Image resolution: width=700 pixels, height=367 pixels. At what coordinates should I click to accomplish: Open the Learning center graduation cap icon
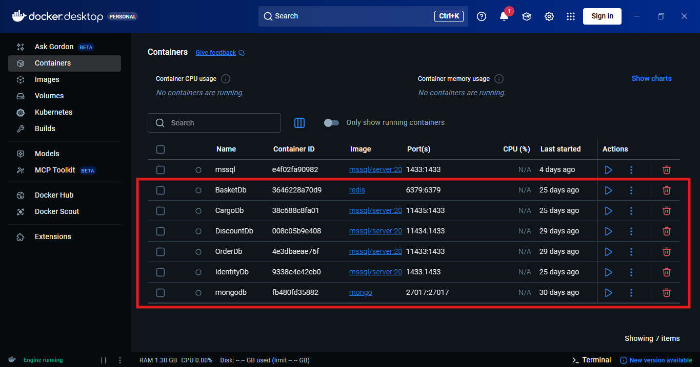(526, 16)
